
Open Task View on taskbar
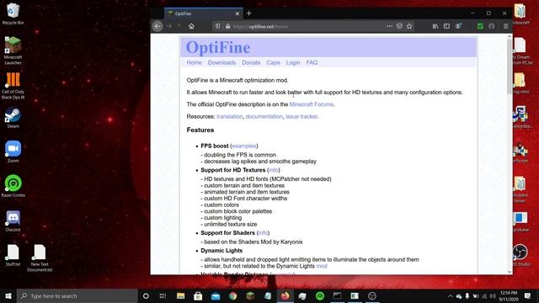coord(163,295)
